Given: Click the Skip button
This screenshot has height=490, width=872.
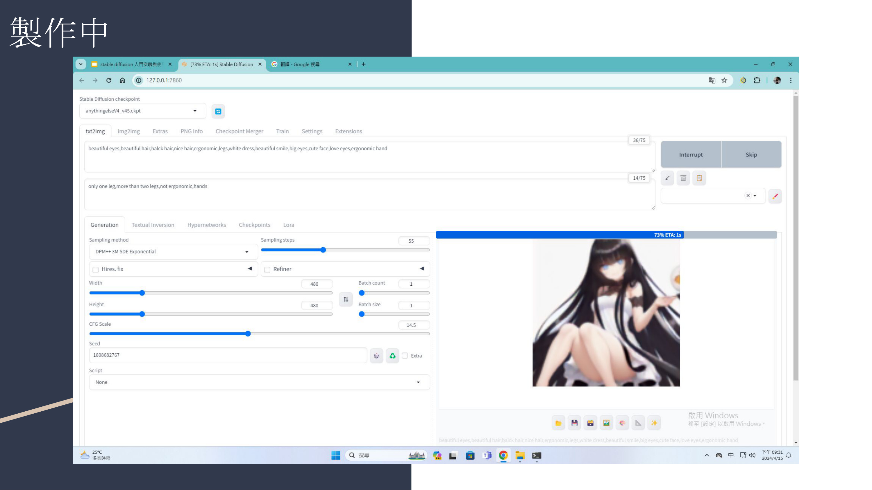Looking at the screenshot, I should tap(751, 154).
